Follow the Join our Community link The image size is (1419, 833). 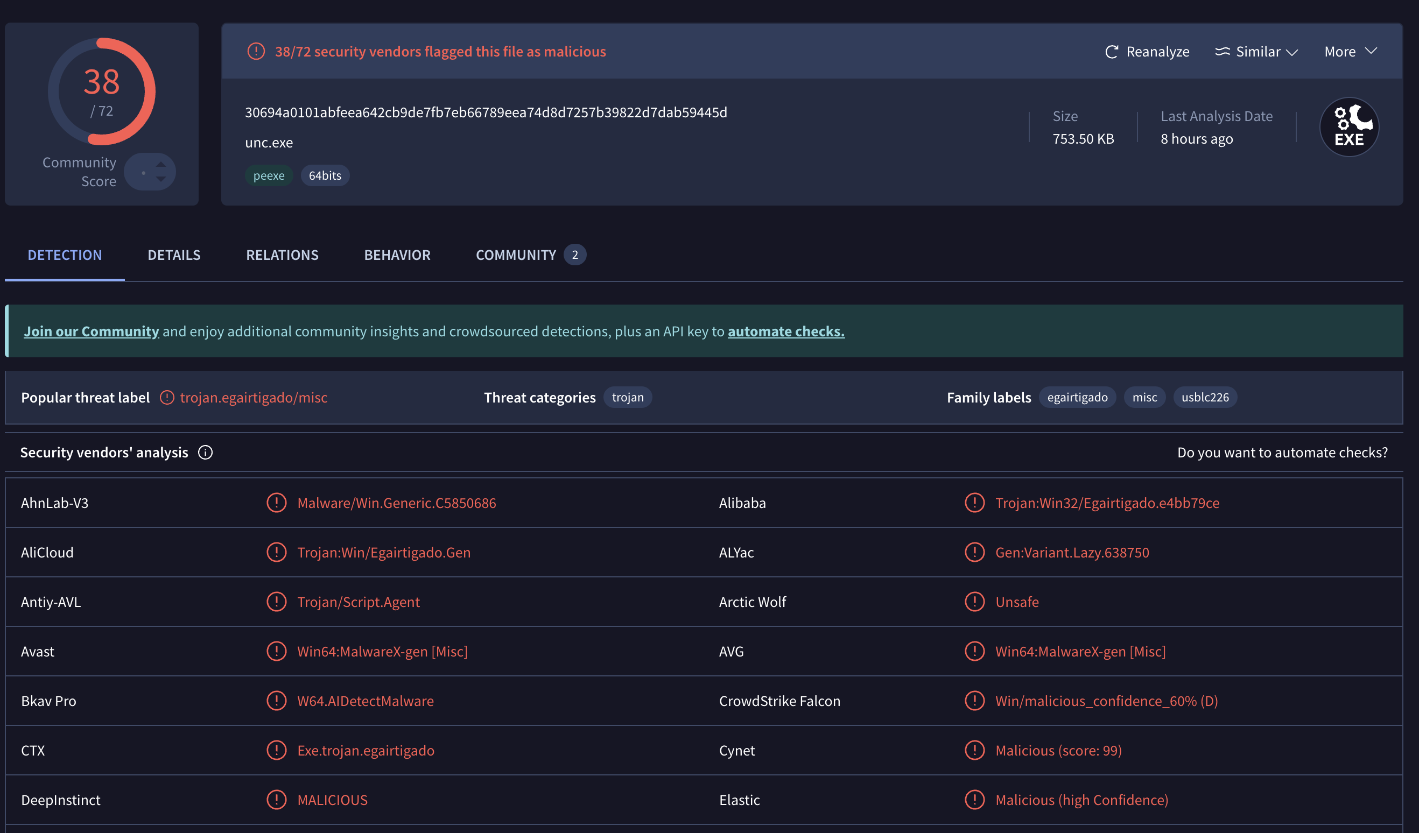coord(91,331)
